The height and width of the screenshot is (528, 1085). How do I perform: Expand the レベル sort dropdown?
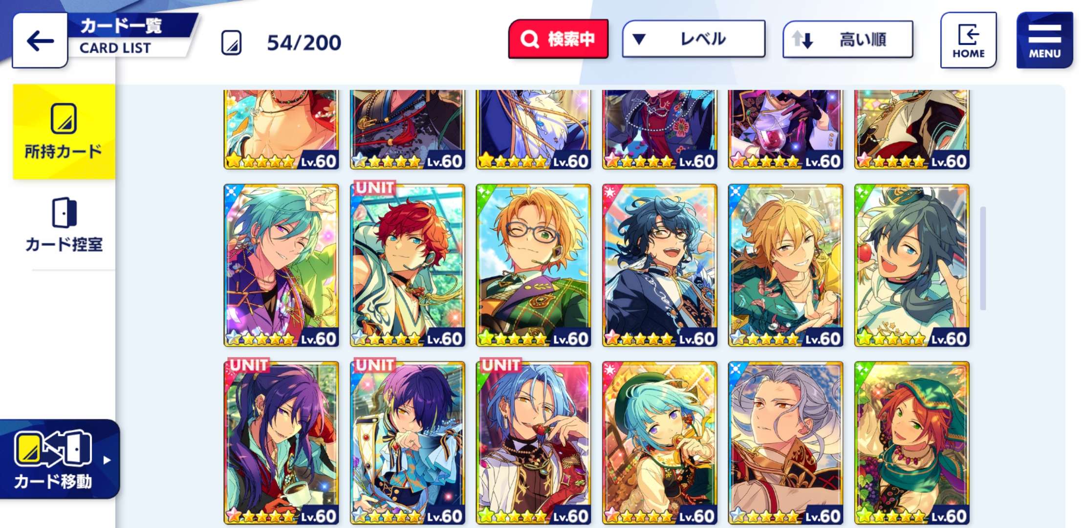click(694, 39)
